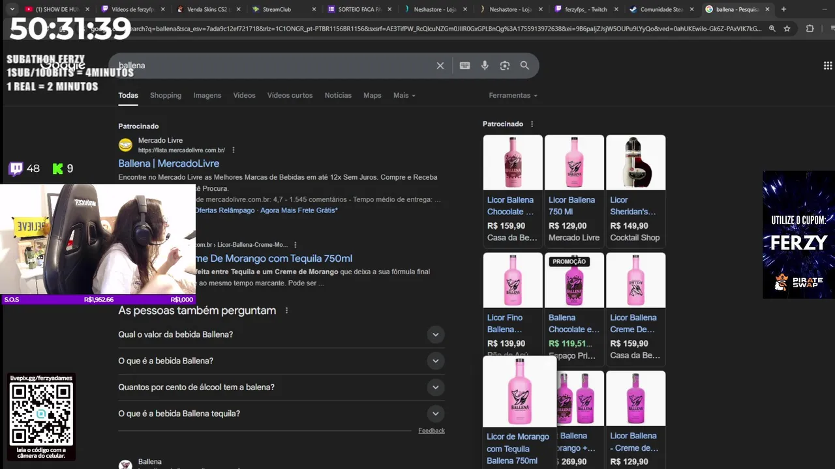Open dots menu beside As pessoas também perguntam

[286, 311]
